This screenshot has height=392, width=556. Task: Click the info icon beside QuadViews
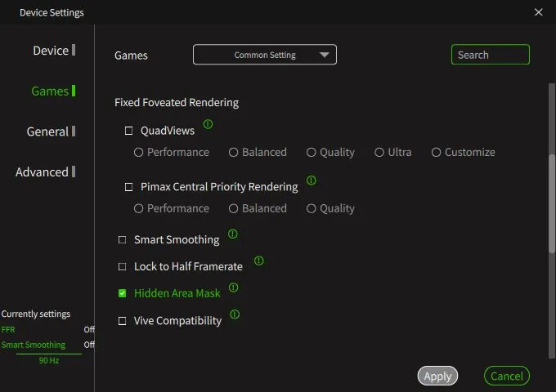point(208,125)
